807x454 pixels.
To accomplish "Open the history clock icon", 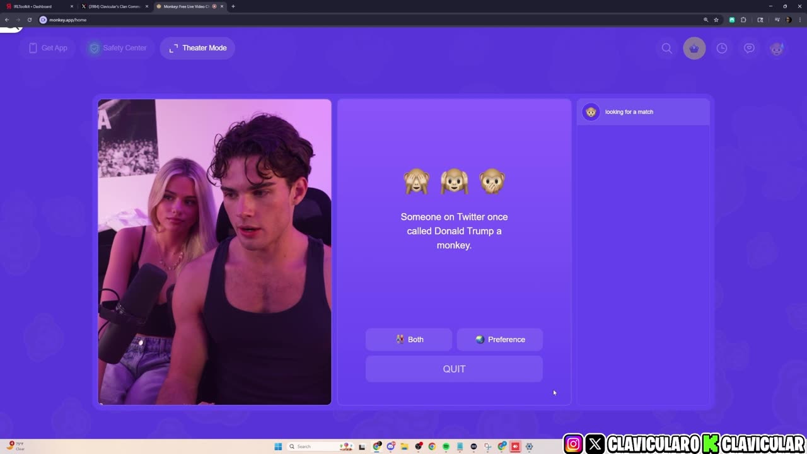I will tap(722, 48).
